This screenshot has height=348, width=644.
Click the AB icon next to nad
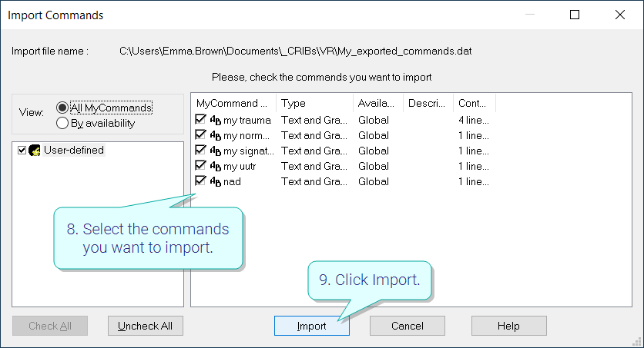[x=216, y=181]
